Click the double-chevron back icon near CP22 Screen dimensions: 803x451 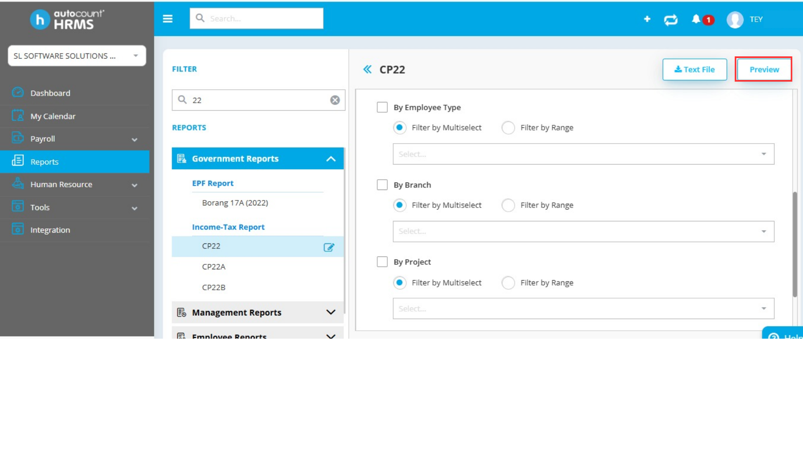click(367, 69)
